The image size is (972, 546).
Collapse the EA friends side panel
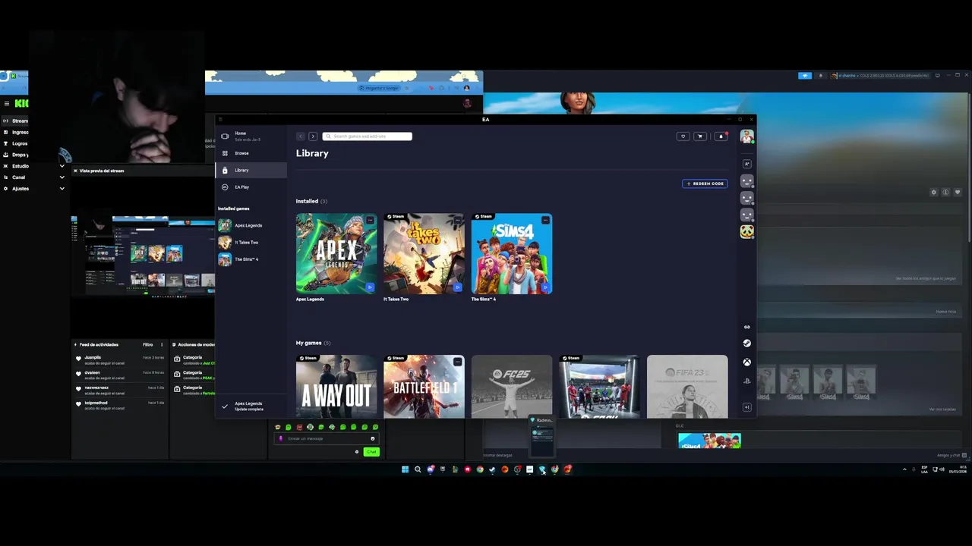point(747,407)
